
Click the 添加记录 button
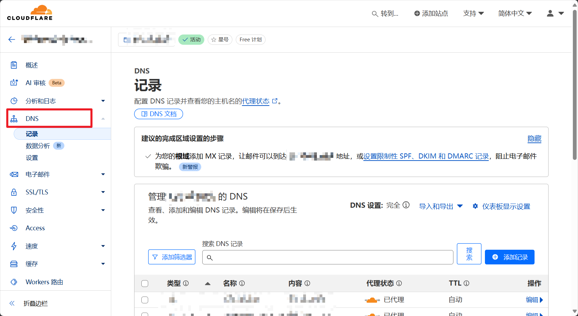tap(510, 257)
